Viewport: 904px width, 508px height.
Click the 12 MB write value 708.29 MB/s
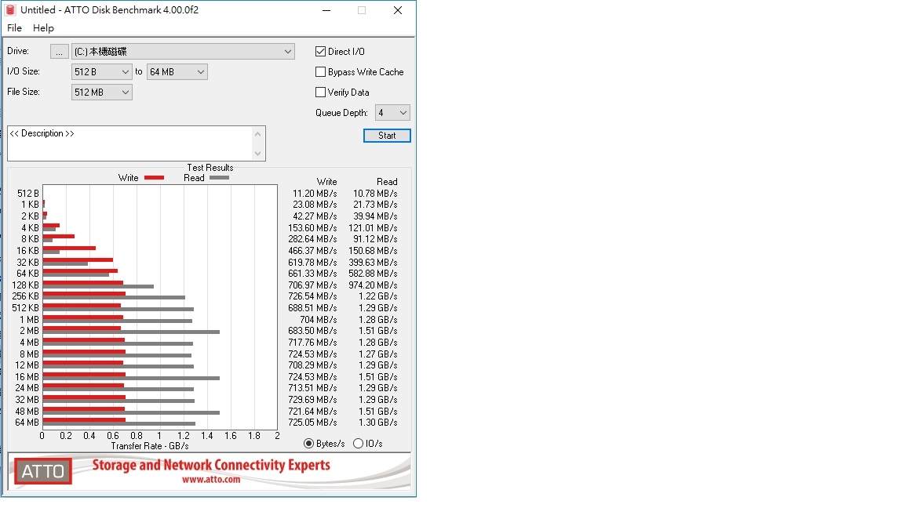(x=312, y=365)
